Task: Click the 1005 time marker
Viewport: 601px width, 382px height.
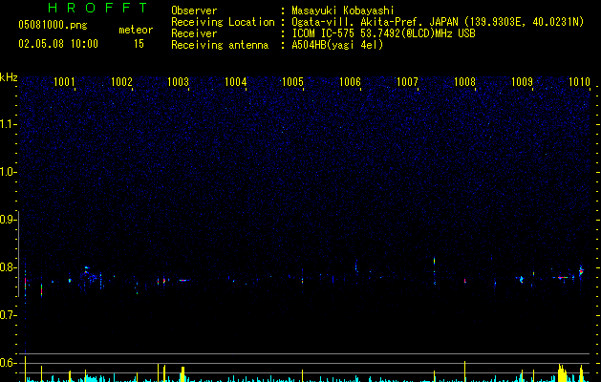Action: 292,82
